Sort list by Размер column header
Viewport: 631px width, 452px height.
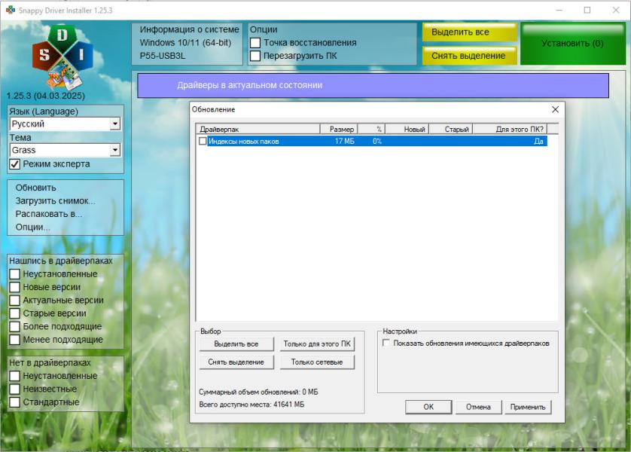point(338,130)
